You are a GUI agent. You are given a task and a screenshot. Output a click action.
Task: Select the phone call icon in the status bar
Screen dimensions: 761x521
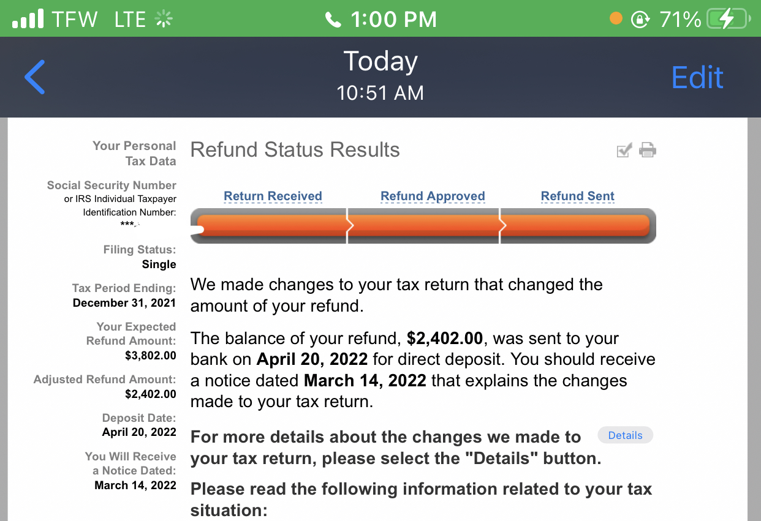click(333, 18)
